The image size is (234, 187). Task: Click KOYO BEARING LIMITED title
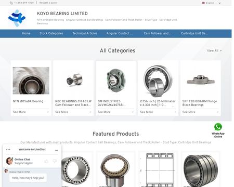point(62,14)
